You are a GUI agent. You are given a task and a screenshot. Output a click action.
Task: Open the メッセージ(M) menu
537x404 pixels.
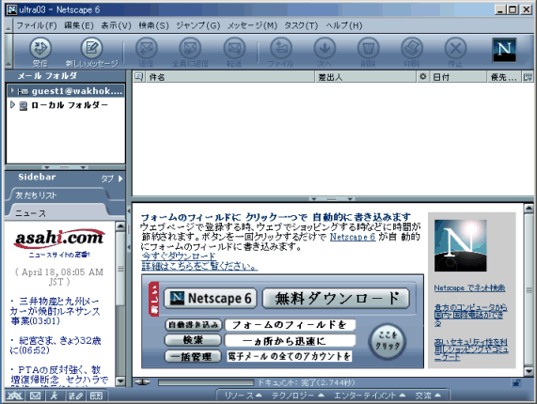pos(252,25)
